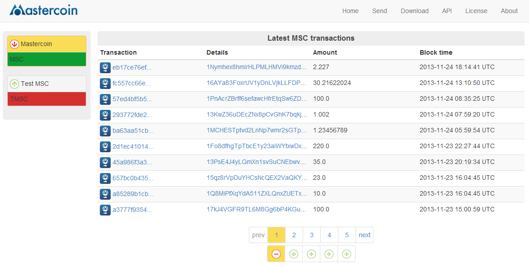
Task: Click transaction icon beside 293772fde2
Action: [105, 115]
